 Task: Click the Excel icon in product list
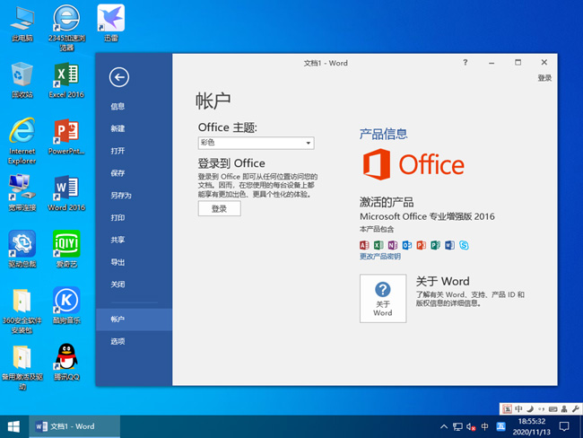pos(379,245)
